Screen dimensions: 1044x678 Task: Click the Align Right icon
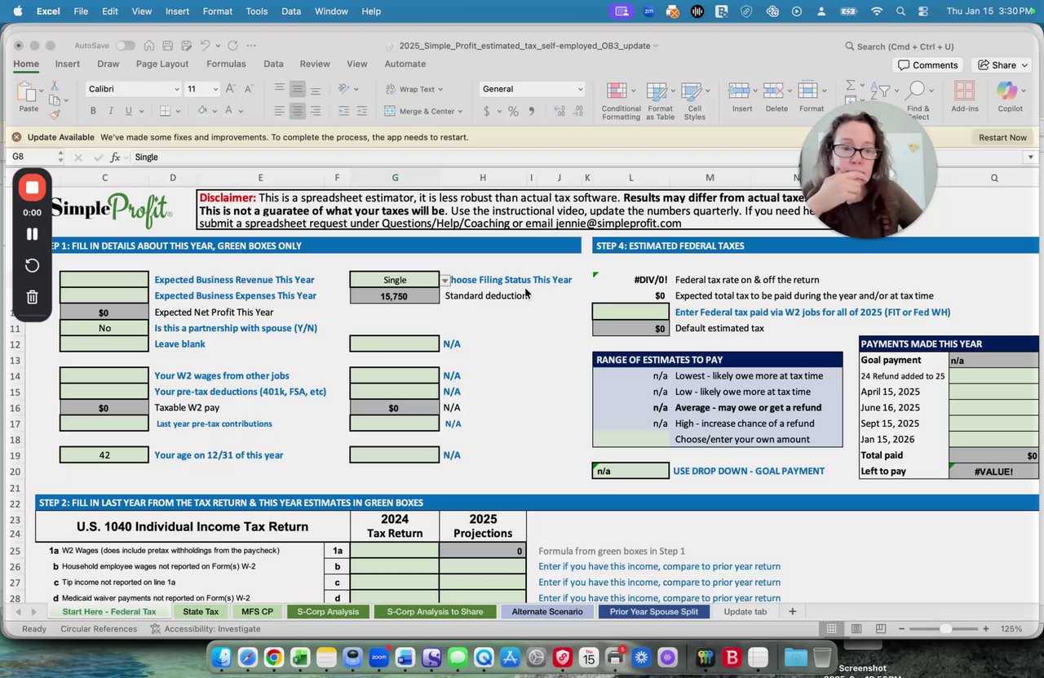[316, 111]
